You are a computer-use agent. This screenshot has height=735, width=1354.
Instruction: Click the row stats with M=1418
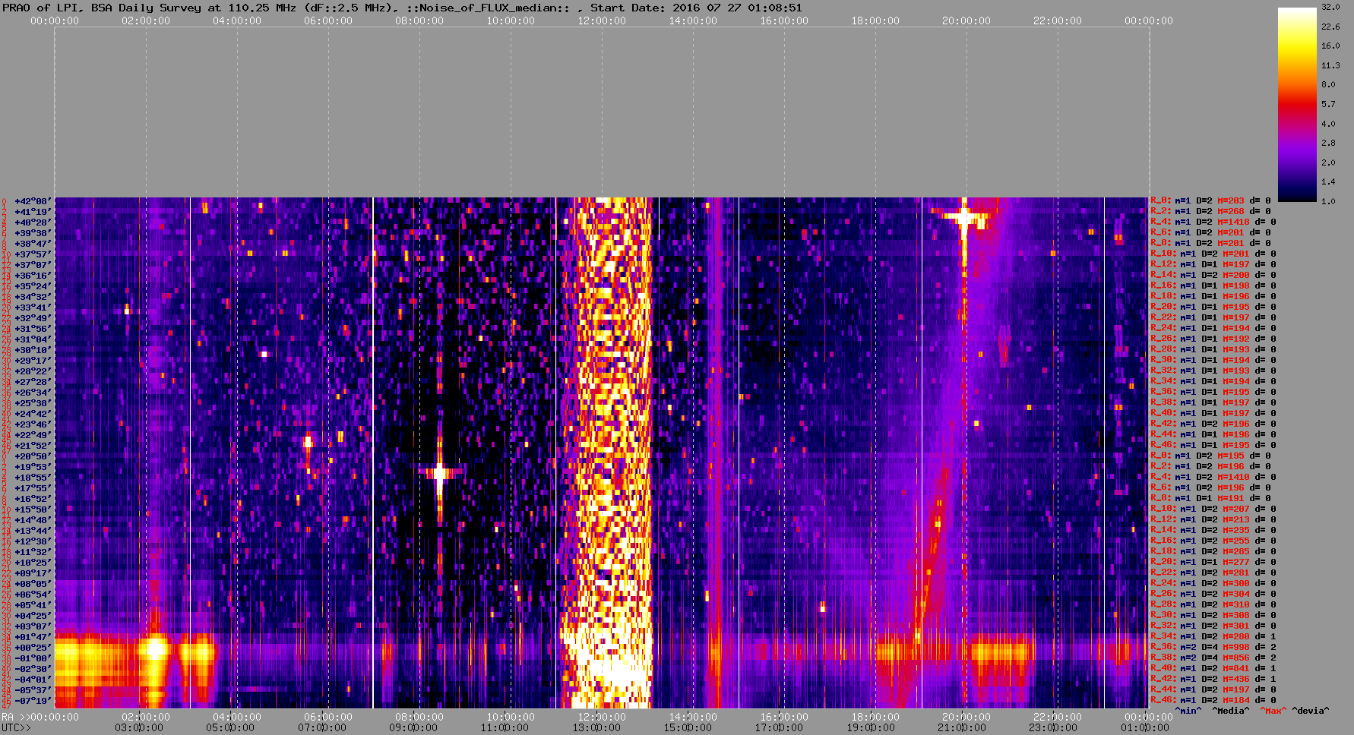pos(1213,222)
